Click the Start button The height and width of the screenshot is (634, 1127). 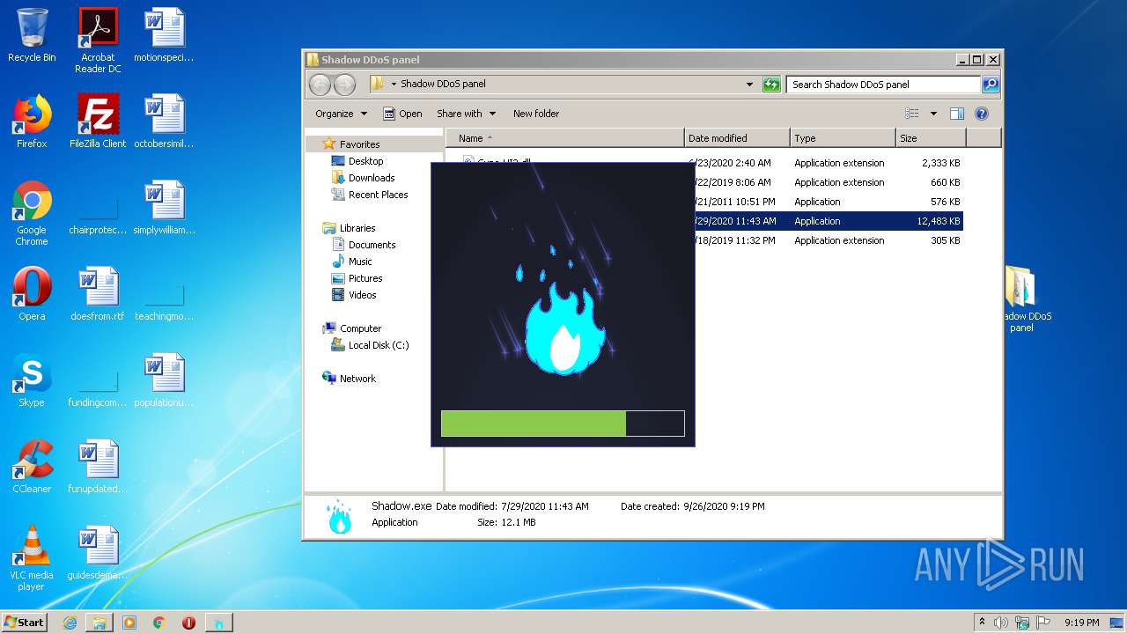pos(25,622)
